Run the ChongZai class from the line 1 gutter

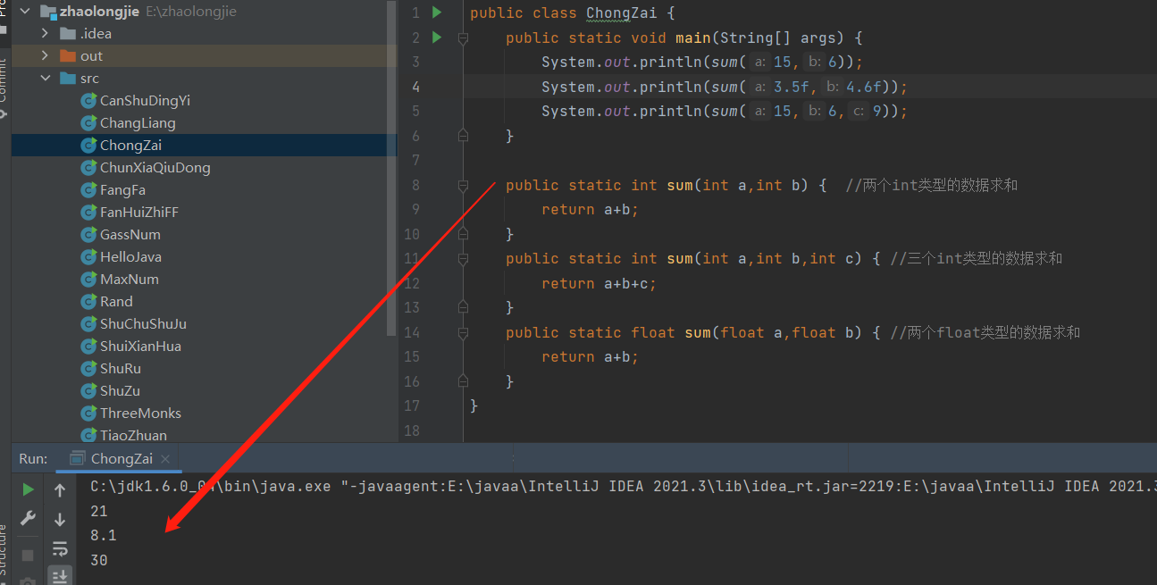point(437,13)
